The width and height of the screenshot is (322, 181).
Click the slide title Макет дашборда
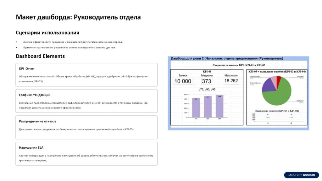tap(78, 17)
